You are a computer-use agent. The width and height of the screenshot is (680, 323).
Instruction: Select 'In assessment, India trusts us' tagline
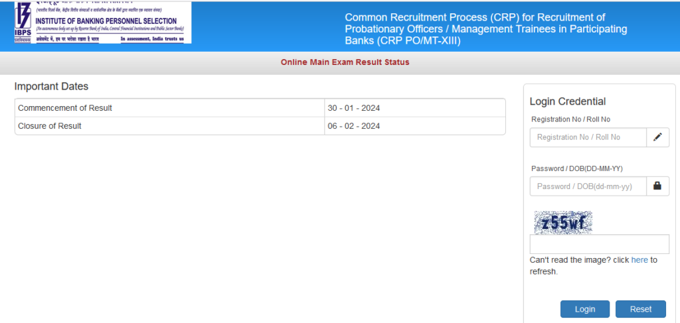coord(152,39)
